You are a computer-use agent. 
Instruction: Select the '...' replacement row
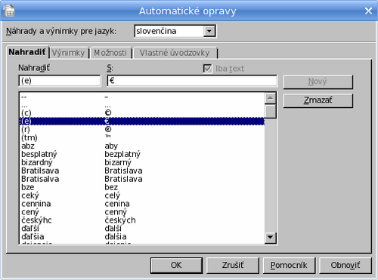click(142, 105)
